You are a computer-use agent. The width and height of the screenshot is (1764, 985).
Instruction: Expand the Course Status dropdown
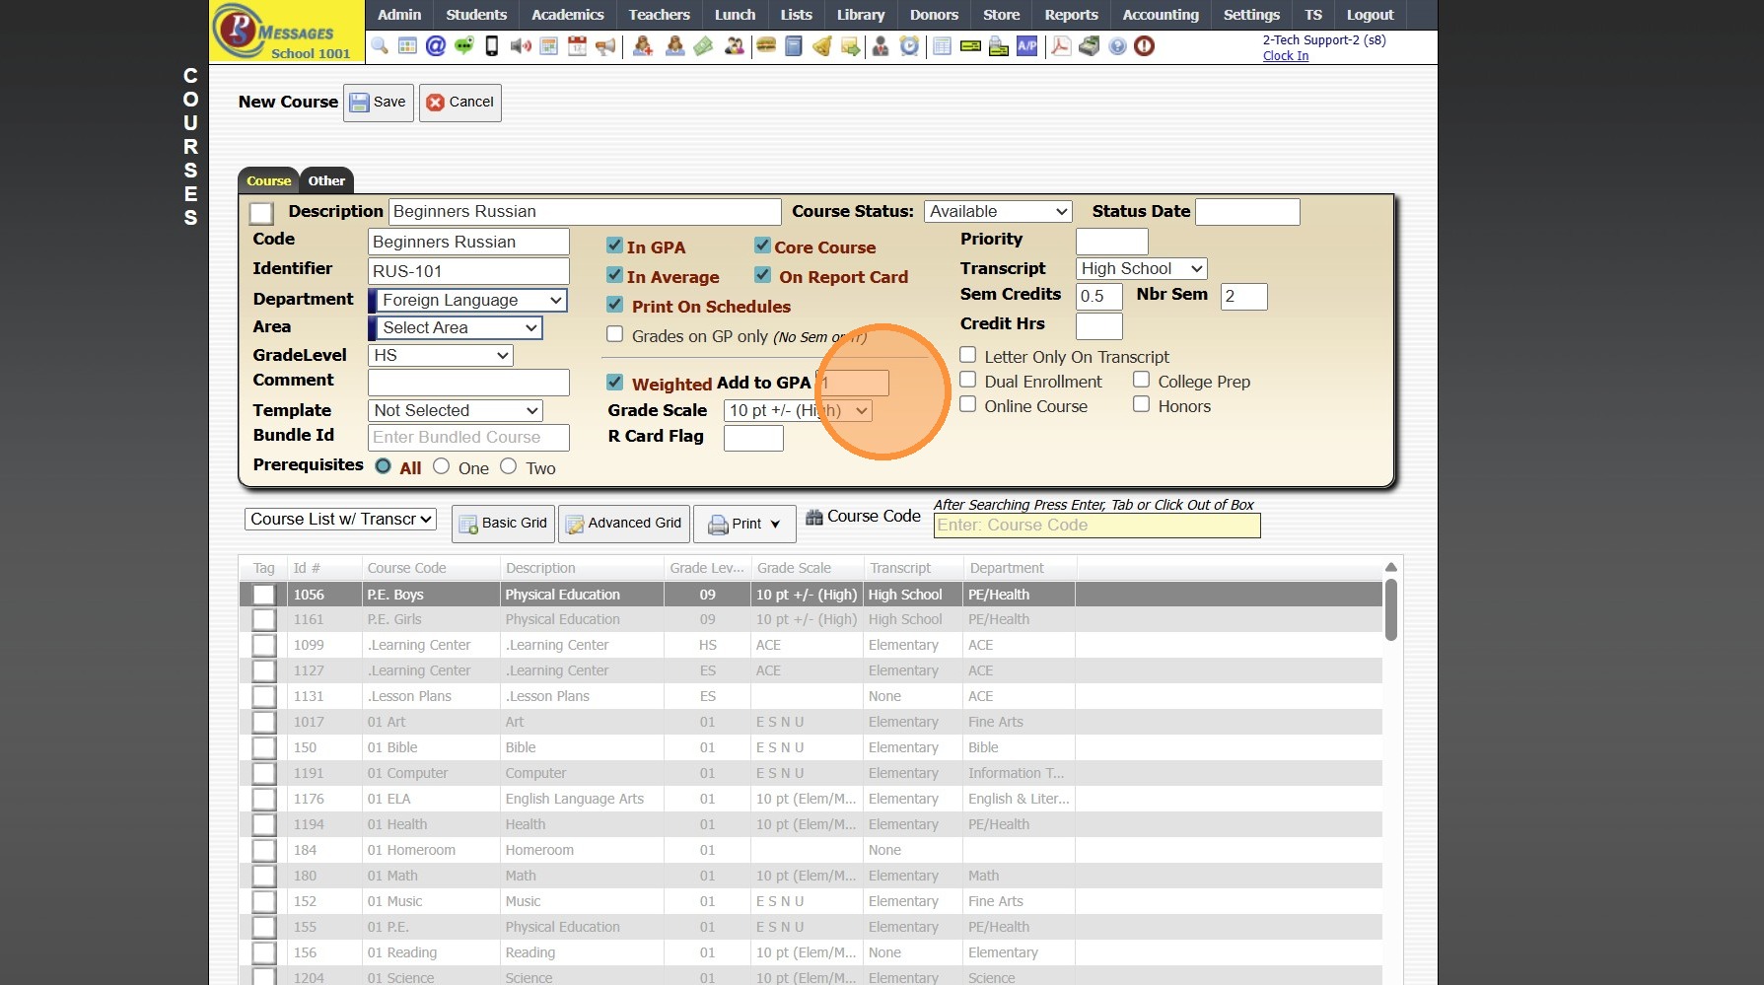point(998,211)
